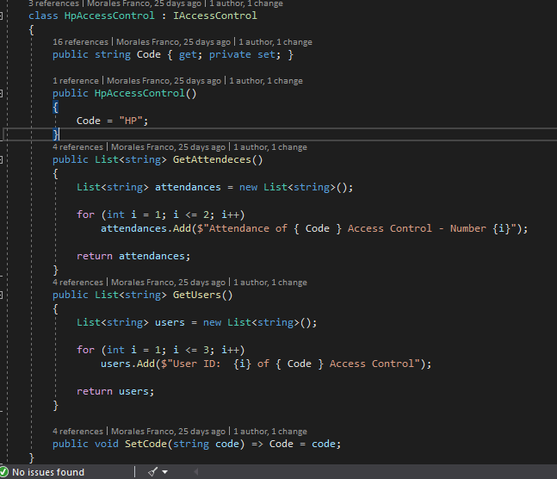Image resolution: width=557 pixels, height=479 pixels.
Task: Click the "private" keyword before set
Action: pyautogui.click(x=230, y=55)
